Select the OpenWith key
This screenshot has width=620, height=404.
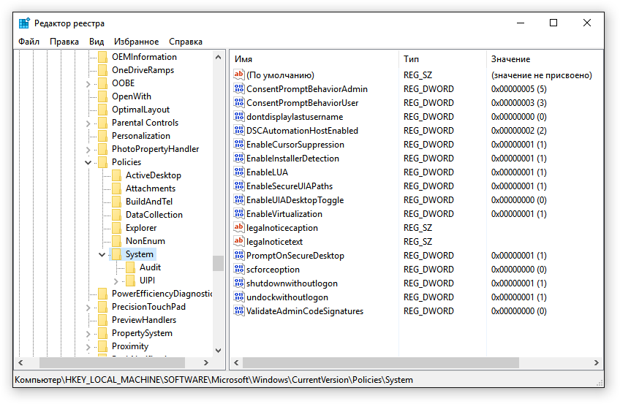tap(132, 96)
